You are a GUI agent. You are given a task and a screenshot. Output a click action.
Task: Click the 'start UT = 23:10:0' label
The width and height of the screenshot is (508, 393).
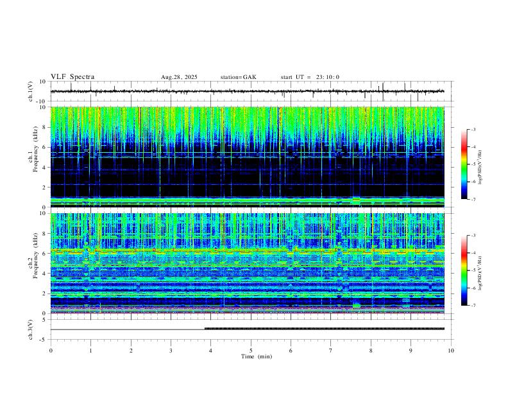pyautogui.click(x=310, y=77)
